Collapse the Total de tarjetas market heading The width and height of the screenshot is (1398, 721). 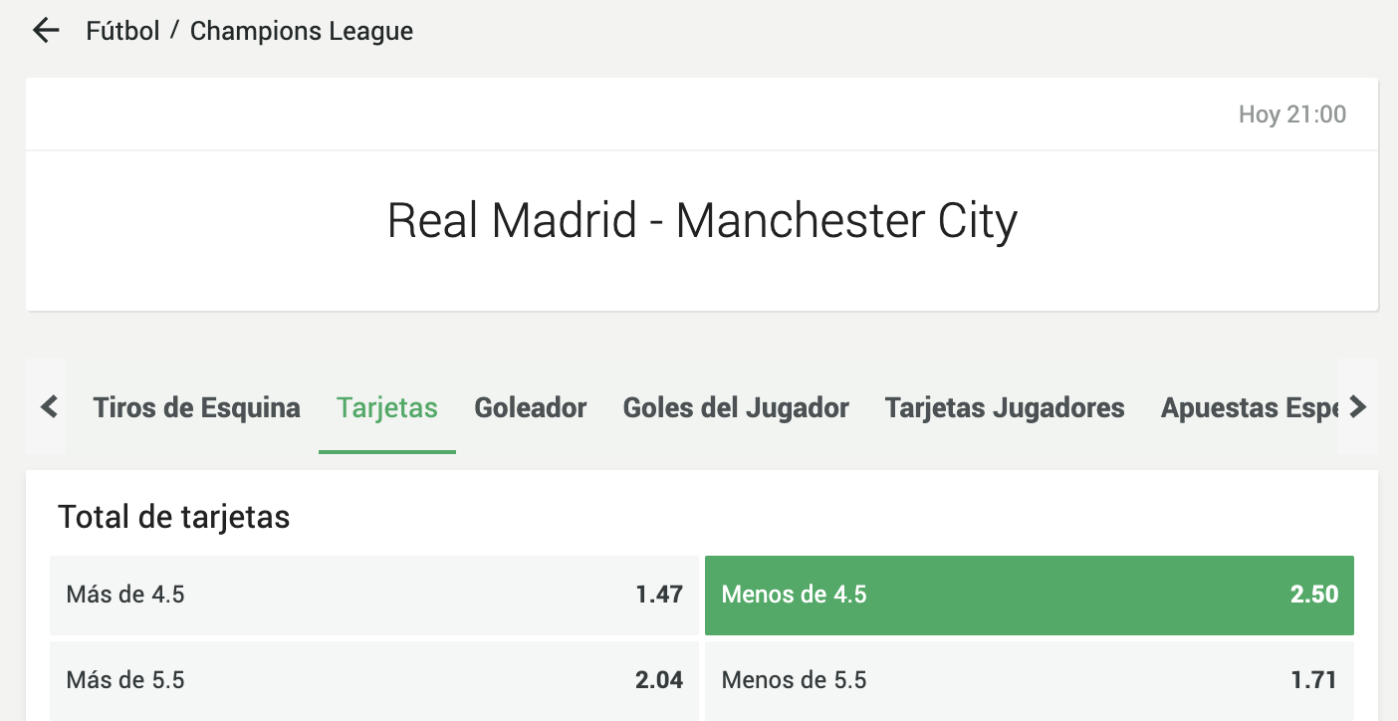(x=174, y=517)
